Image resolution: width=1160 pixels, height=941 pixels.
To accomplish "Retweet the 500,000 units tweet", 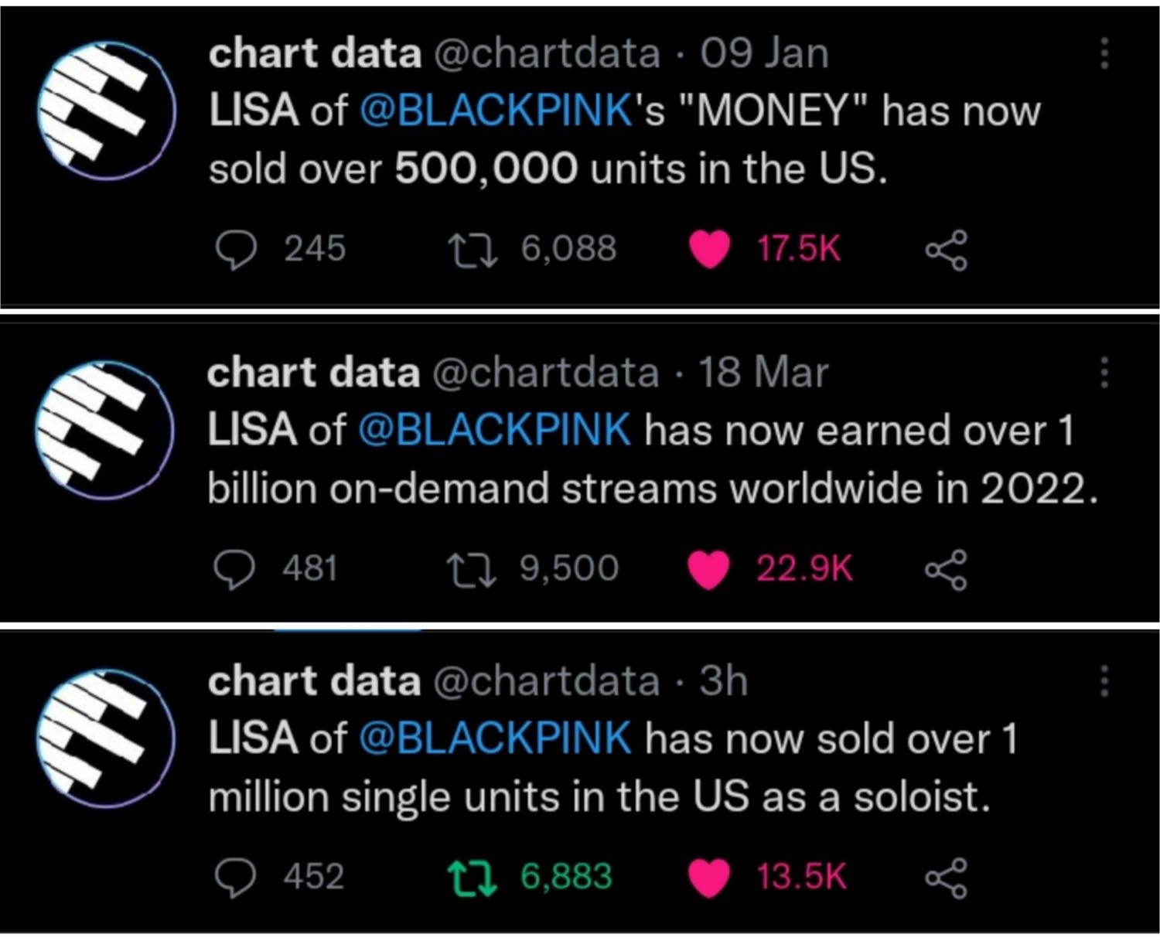I will tap(473, 251).
